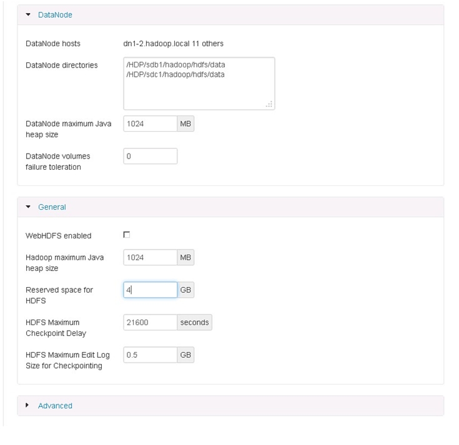The image size is (459, 445).
Task: Click the HDFS Maximum Checkpoint Delay field
Action: point(150,323)
